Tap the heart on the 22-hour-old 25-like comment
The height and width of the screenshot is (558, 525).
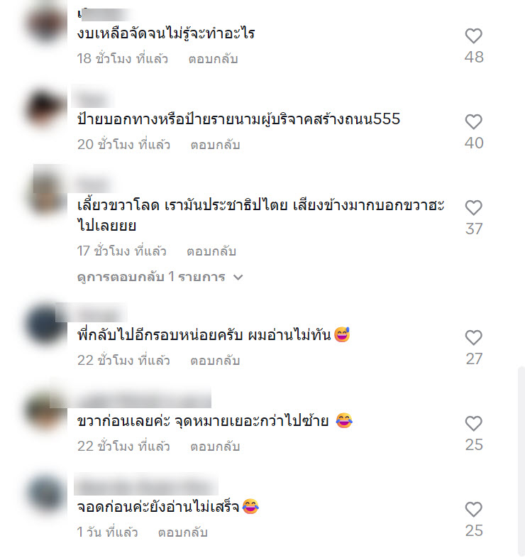(x=473, y=424)
